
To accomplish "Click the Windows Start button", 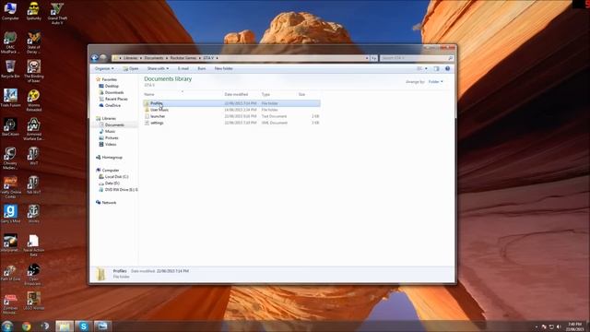I will point(7,326).
